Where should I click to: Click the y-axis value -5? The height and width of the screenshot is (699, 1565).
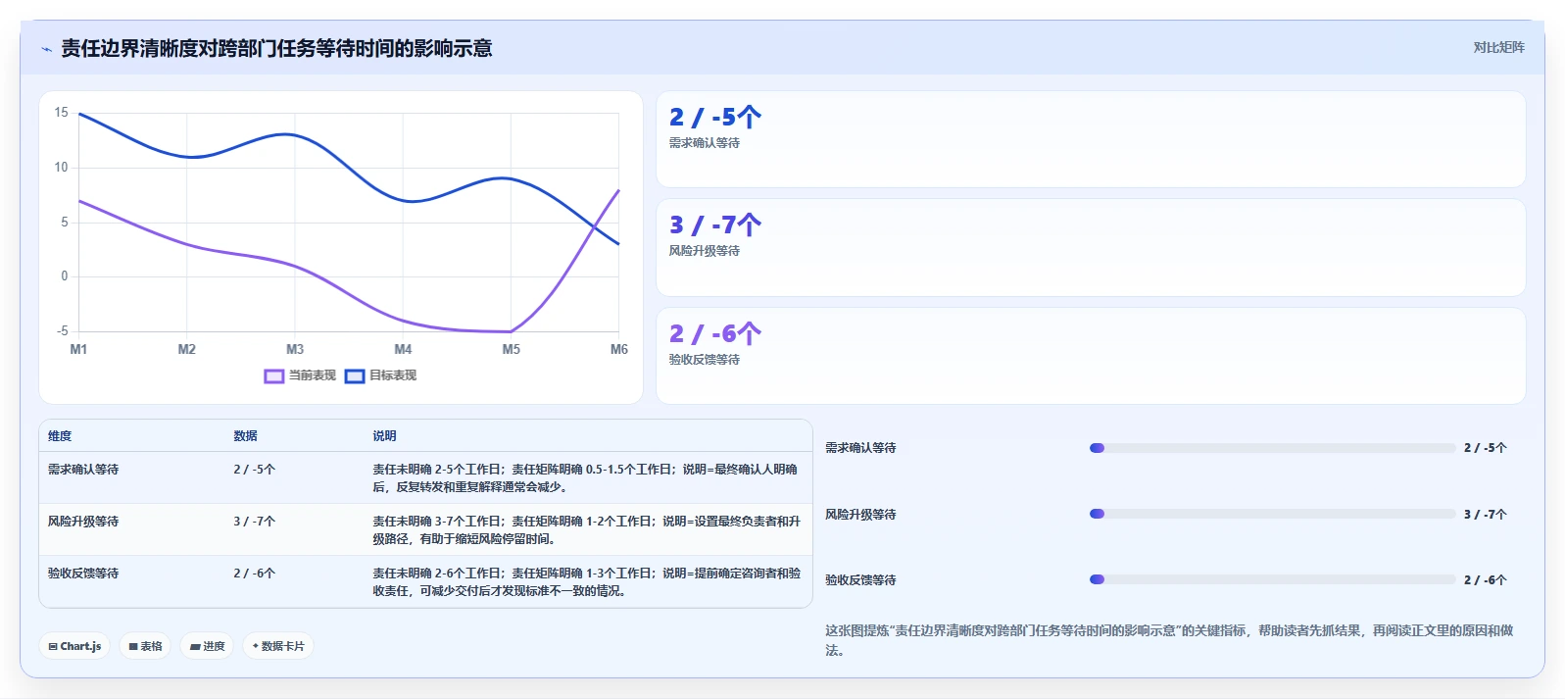[63, 331]
